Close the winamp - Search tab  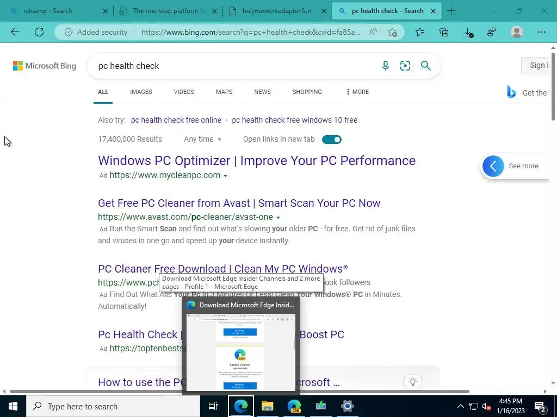105,11
